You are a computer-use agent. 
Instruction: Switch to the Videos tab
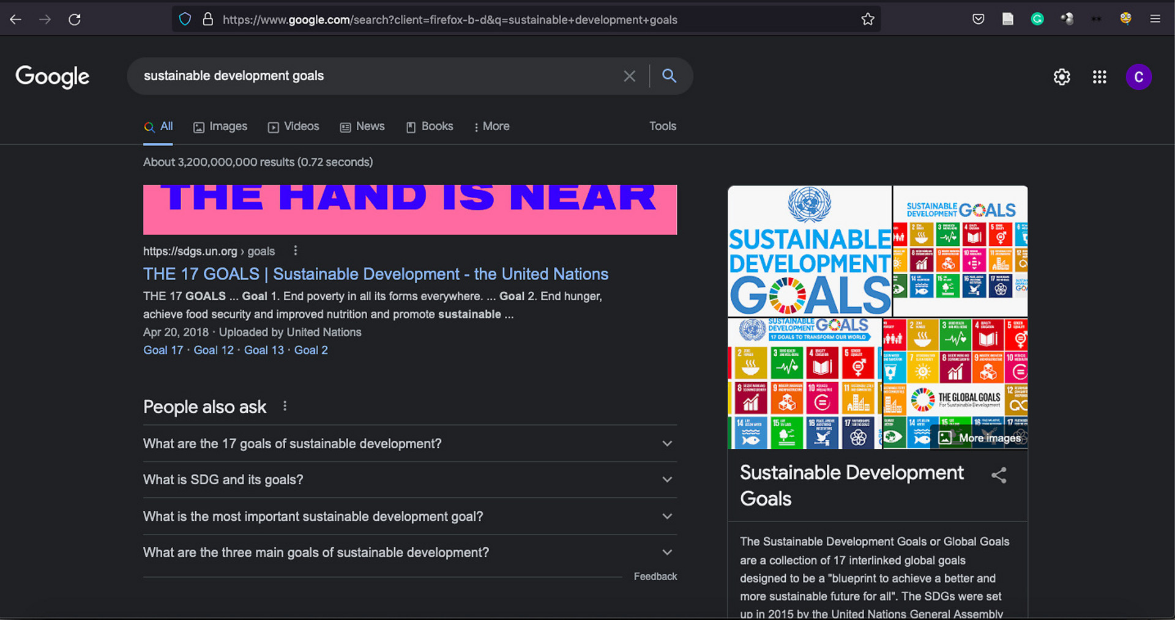point(294,127)
